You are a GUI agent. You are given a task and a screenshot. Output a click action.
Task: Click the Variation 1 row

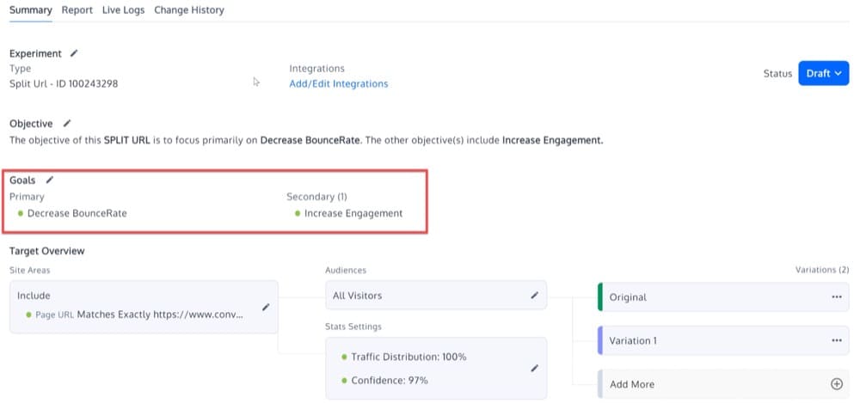[x=723, y=340]
